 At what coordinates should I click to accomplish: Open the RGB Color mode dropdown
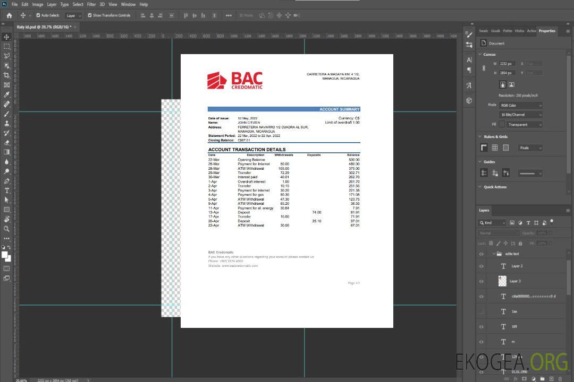pyautogui.click(x=520, y=105)
